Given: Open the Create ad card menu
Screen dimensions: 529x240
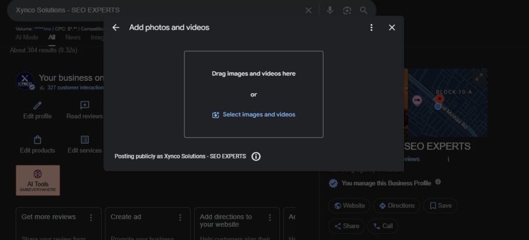Looking at the screenshot, I should [x=180, y=218].
